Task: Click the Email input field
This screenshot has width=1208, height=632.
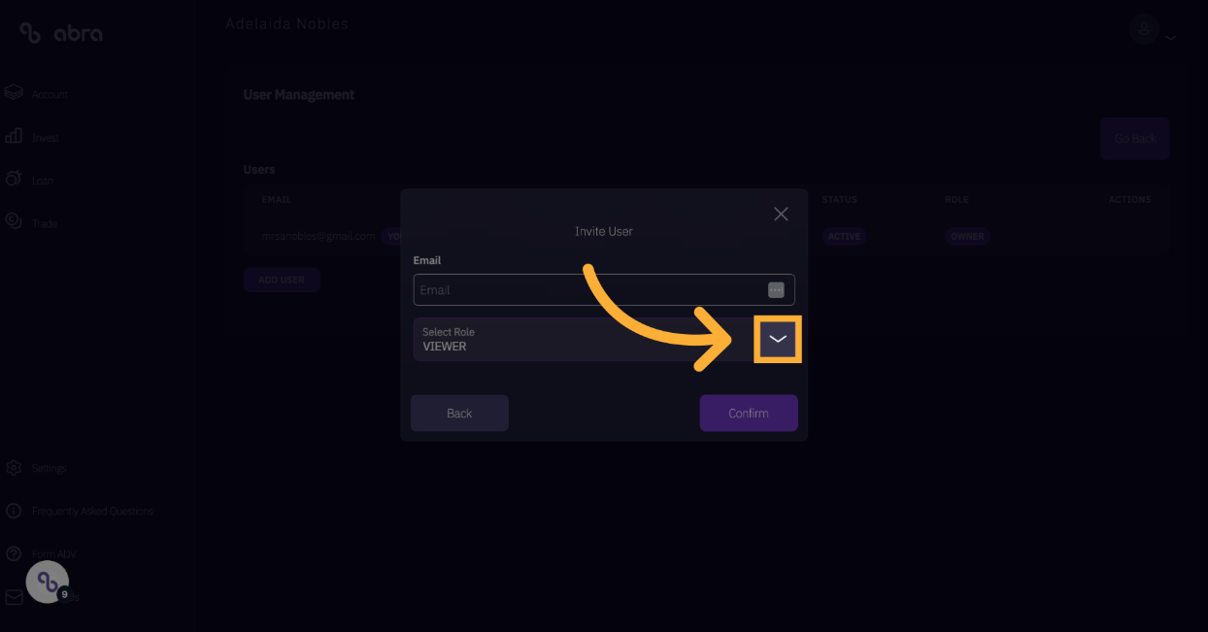Action: 604,289
